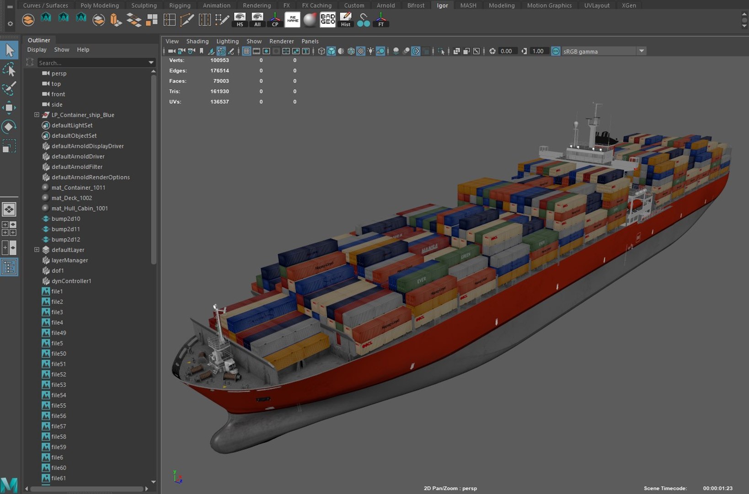Screen dimensions: 749x494
Task: Open the sRGB gamma view transform dropdown
Action: click(642, 51)
